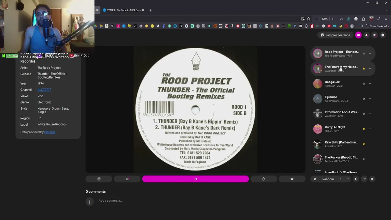Open the filter sliders button

coord(127,179)
